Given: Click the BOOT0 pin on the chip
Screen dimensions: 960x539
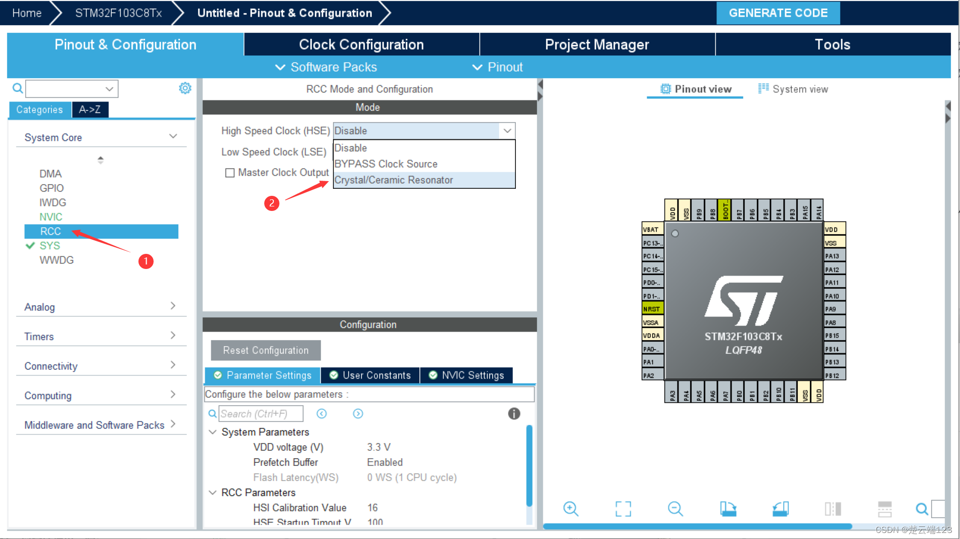Looking at the screenshot, I should 725,210.
